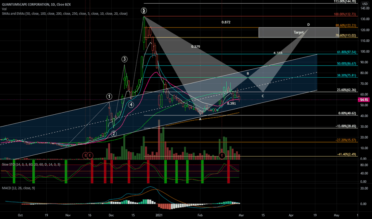Viewport: 372px width, 219px height.
Task: Select the MACD indicator legend
Action: coord(18,188)
